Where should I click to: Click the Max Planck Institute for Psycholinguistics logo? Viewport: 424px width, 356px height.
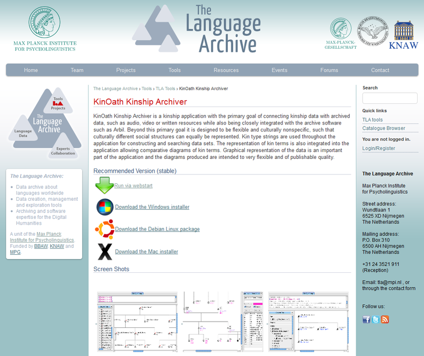click(x=45, y=29)
